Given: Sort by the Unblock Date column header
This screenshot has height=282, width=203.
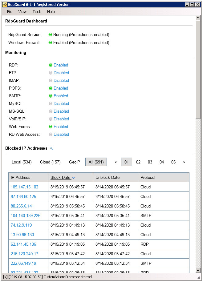Looking at the screenshot, I should [x=116, y=178].
